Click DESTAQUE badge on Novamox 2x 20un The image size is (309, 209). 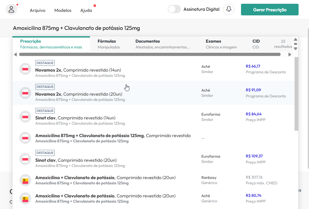45,87
